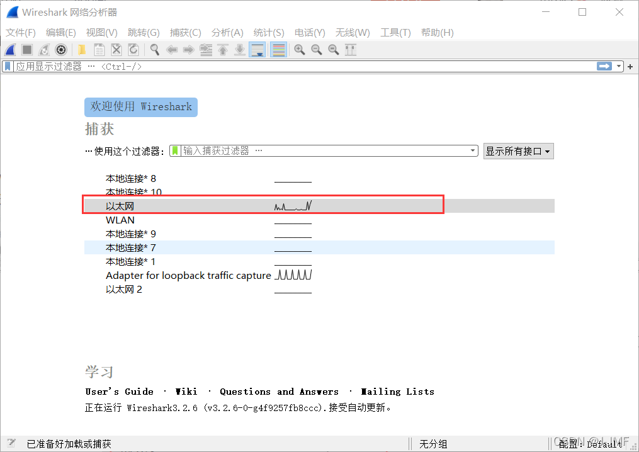Go forward to next packet arrow
Viewport: 639px width, 452px height.
coord(189,50)
